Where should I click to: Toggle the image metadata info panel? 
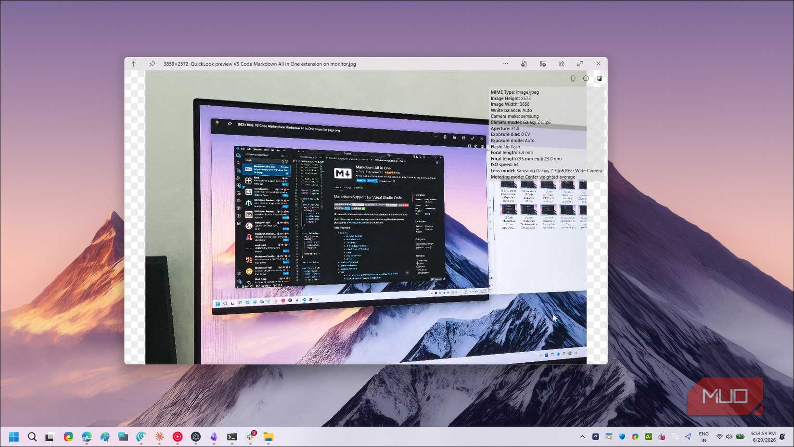point(586,78)
